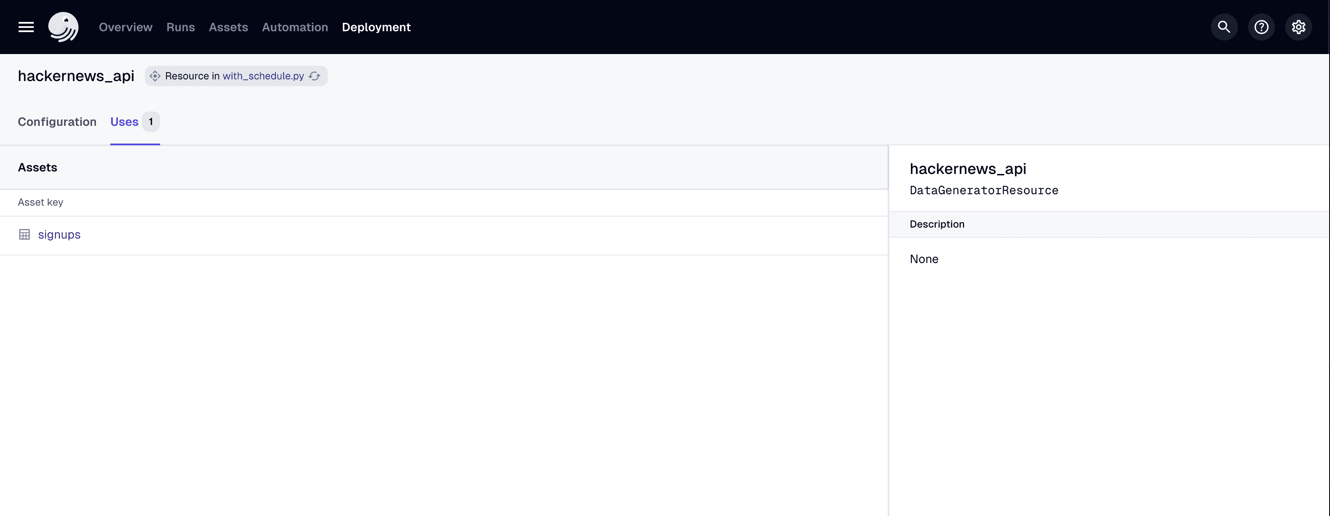1330x516 pixels.
Task: Click the Description section header
Action: pos(937,224)
